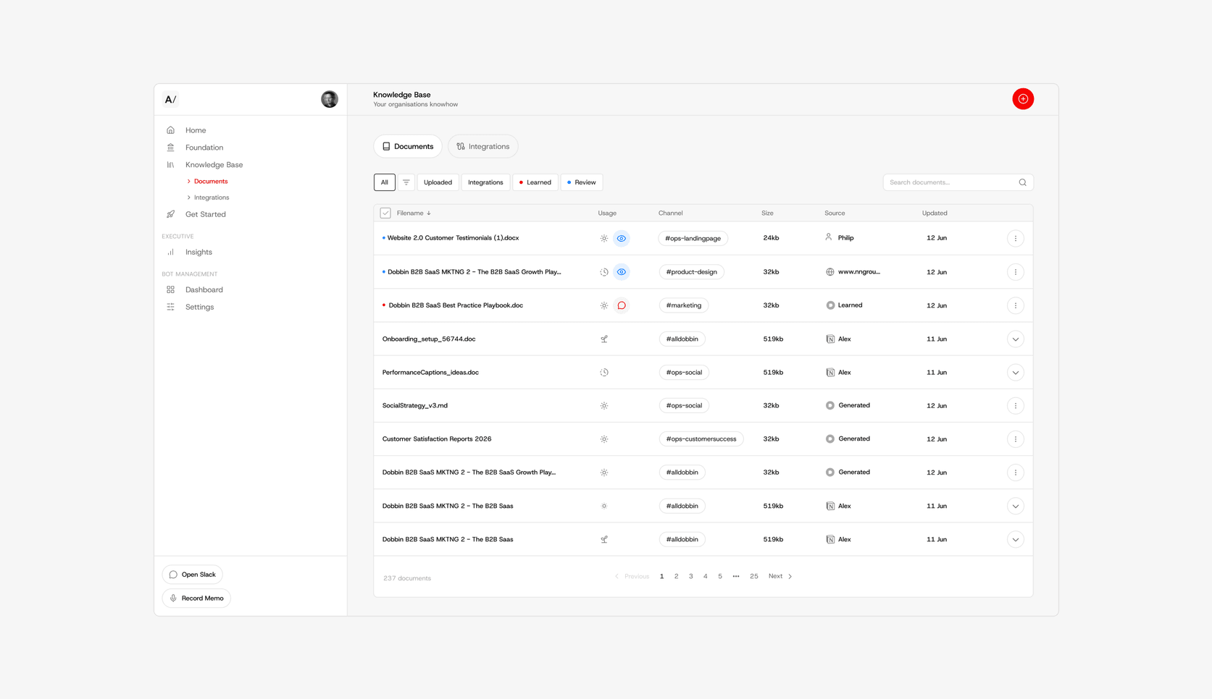Screen dimensions: 1212x699
Task: Expand the Onboarding_setup_56744.doc row
Action: tap(1015, 339)
